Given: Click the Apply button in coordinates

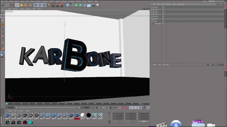Looking at the screenshot, I should (x=144, y=121).
